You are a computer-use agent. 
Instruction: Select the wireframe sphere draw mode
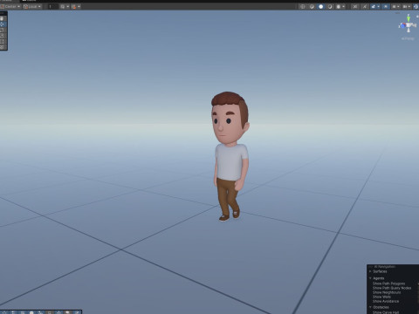click(303, 6)
